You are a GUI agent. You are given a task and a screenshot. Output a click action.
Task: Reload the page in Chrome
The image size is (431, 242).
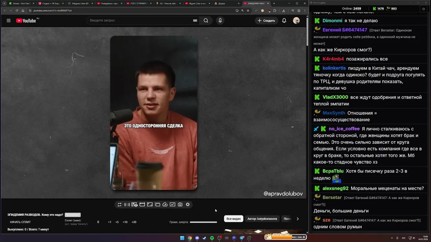(x=17, y=10)
